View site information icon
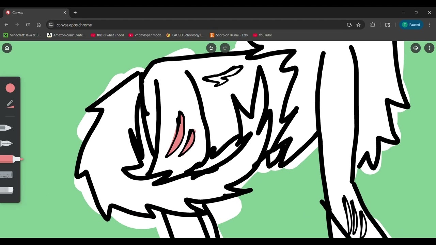This screenshot has height=245, width=436. pos(51,25)
